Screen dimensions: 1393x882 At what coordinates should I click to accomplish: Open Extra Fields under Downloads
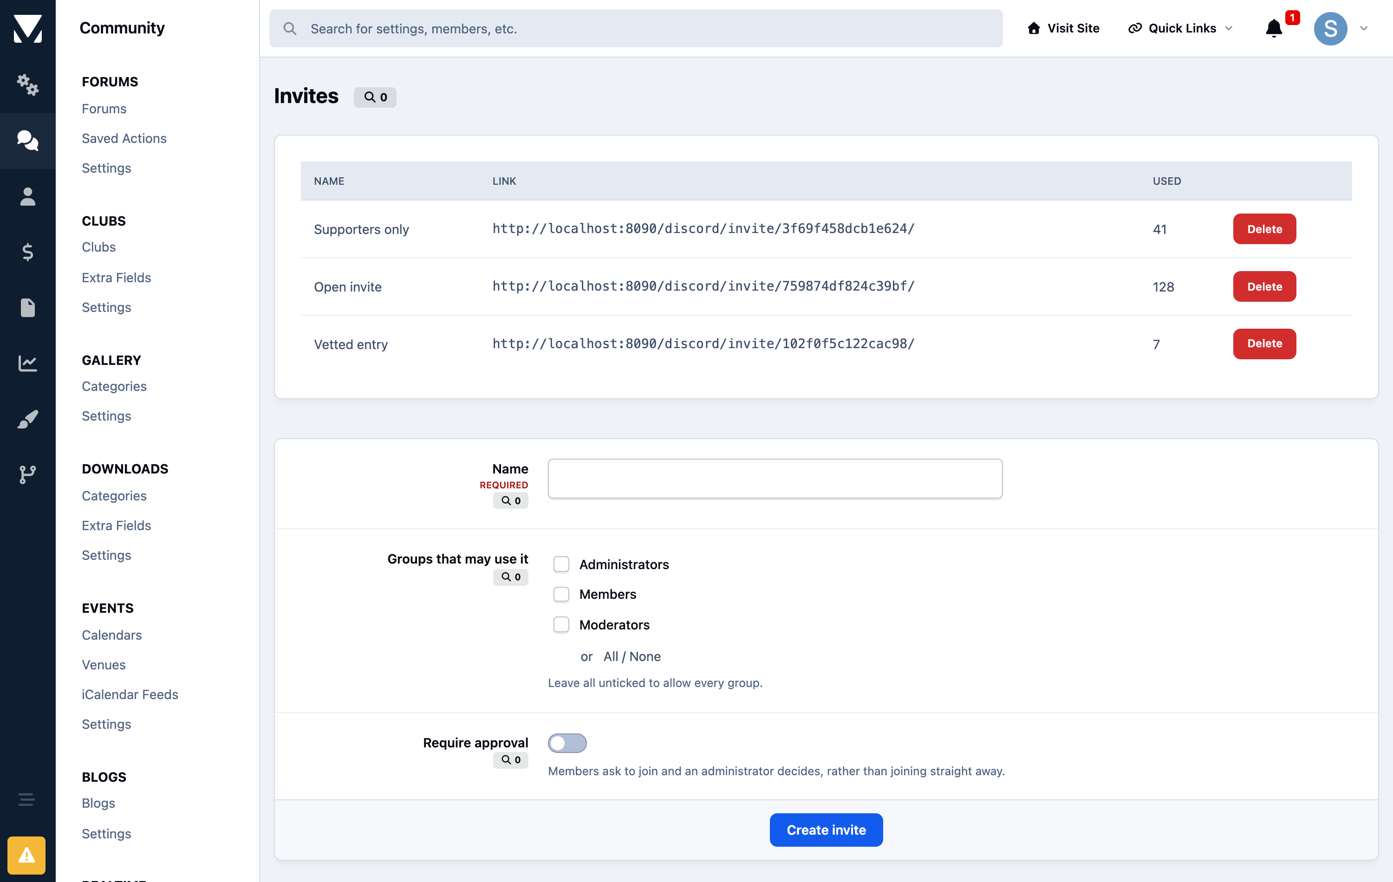tap(116, 525)
